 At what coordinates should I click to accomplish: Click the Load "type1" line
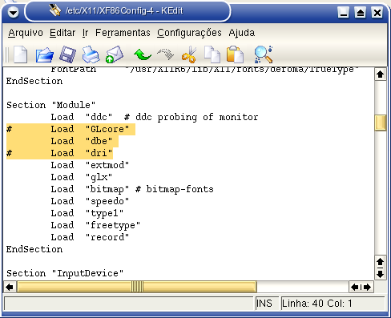click(x=87, y=213)
